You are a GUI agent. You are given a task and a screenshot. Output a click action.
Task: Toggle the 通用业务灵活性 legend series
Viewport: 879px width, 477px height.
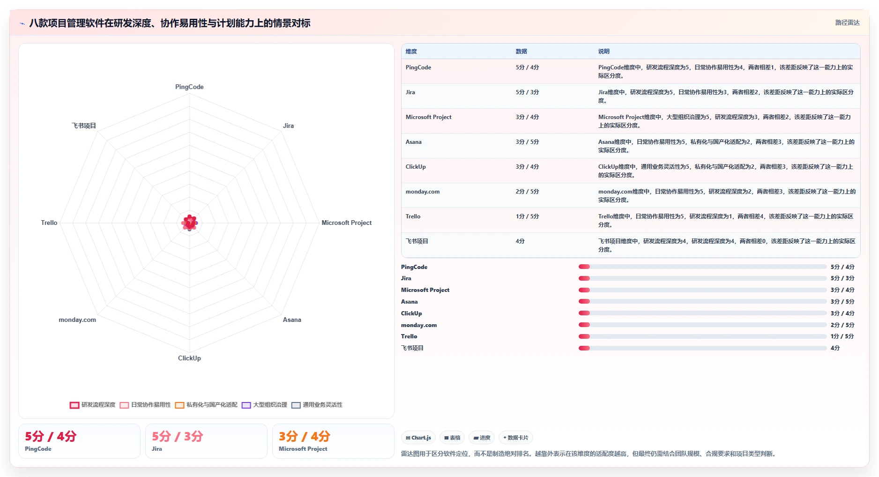tap(317, 405)
